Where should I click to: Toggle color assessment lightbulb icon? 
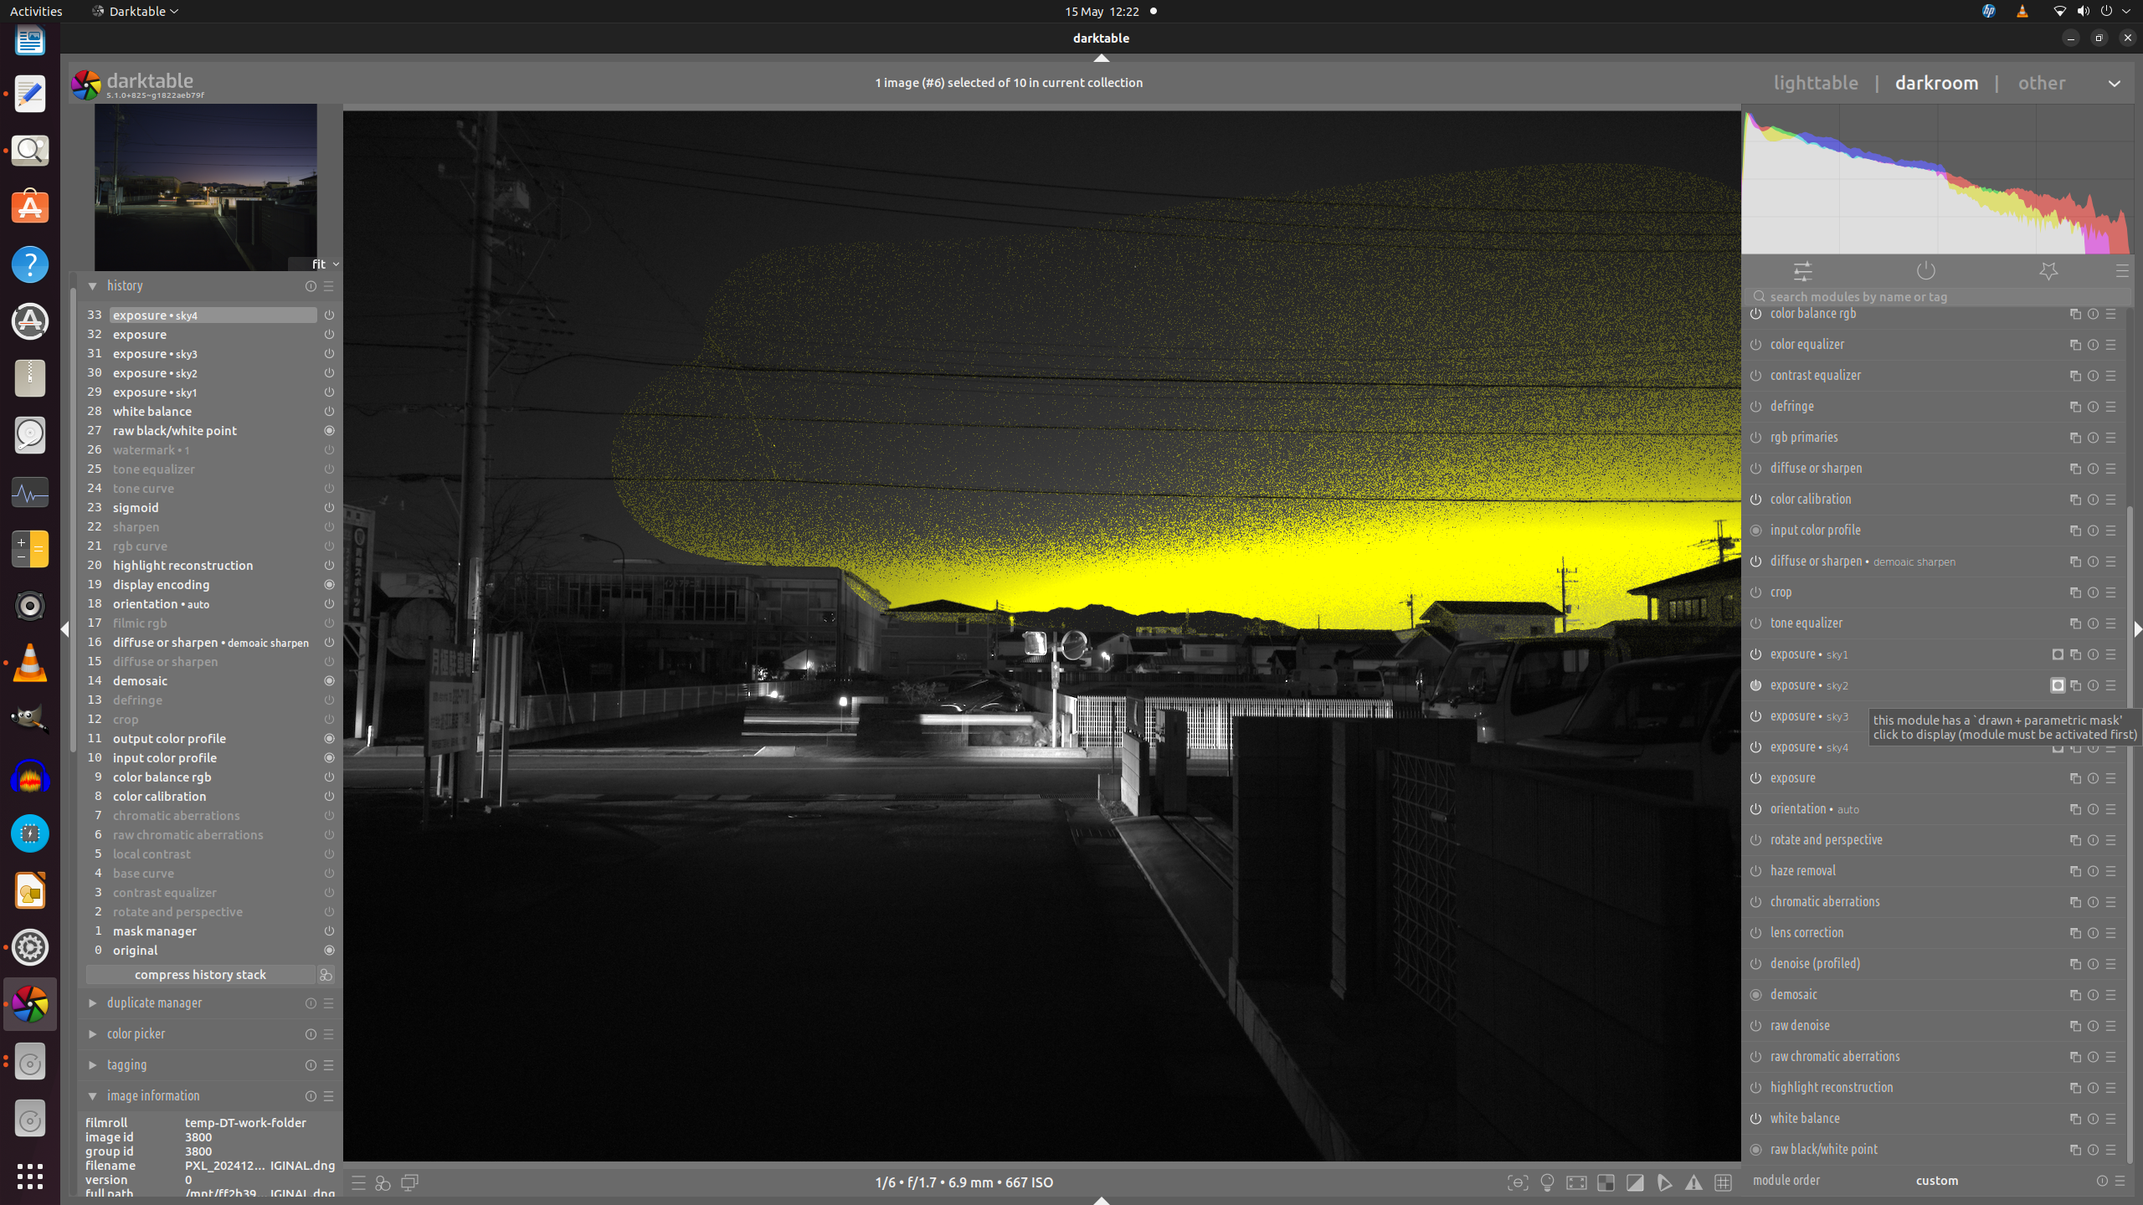(x=1547, y=1182)
